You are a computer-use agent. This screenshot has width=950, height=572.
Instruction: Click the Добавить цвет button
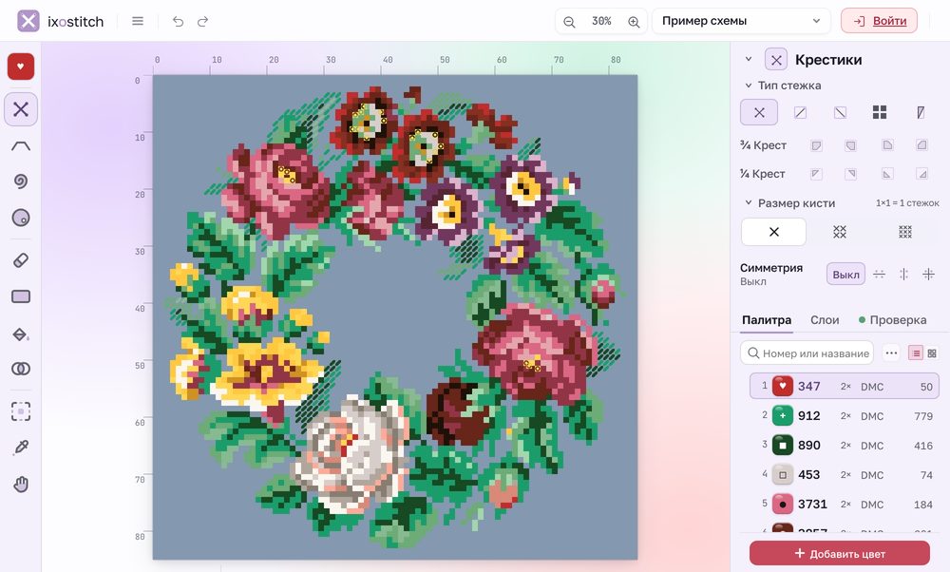840,553
